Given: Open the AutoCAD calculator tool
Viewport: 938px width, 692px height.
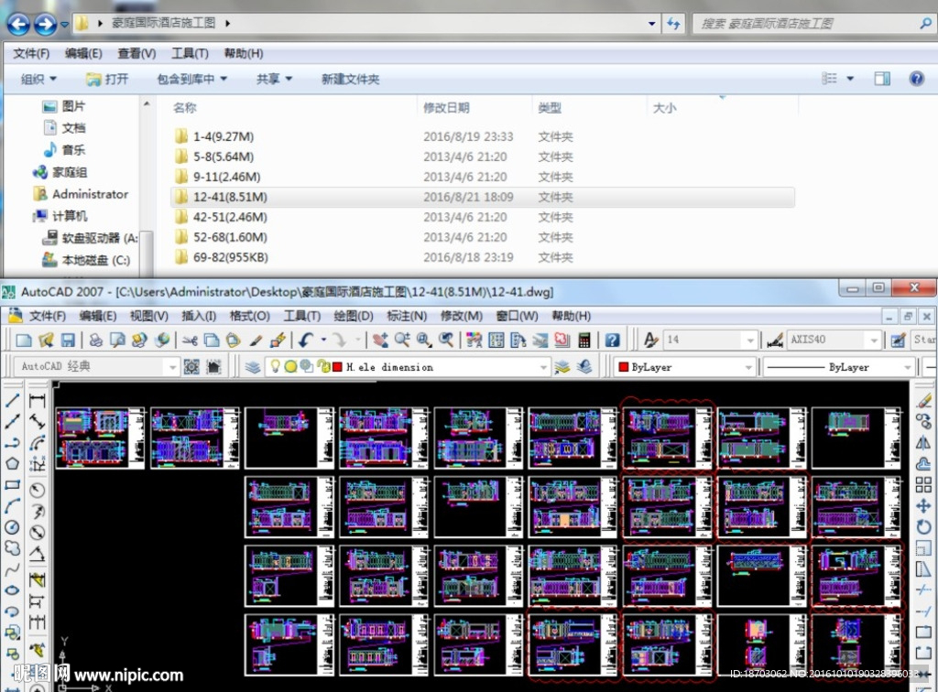Looking at the screenshot, I should click(x=584, y=340).
